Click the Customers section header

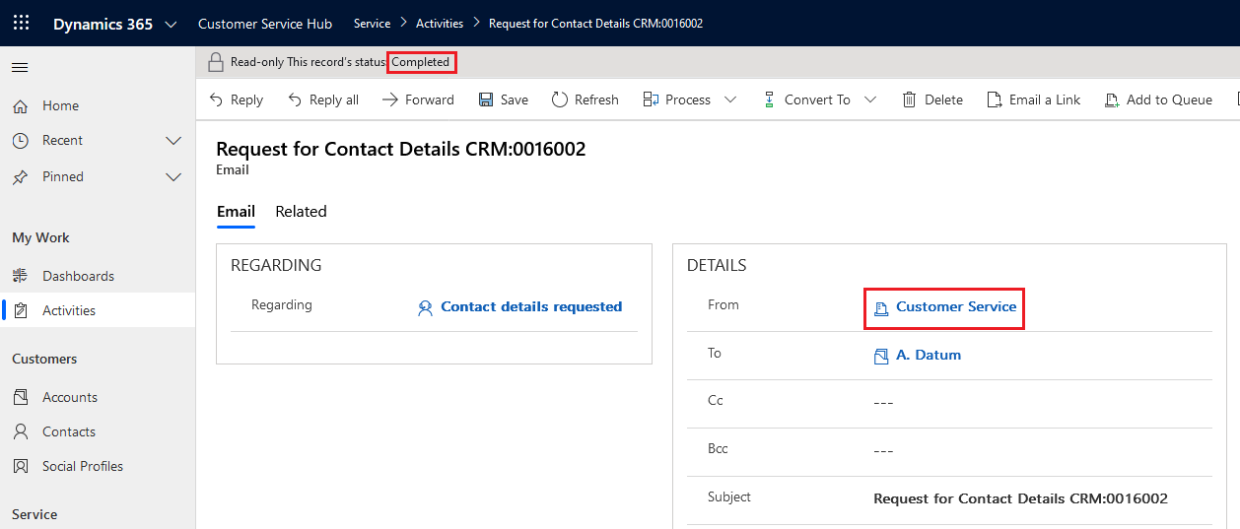44,359
